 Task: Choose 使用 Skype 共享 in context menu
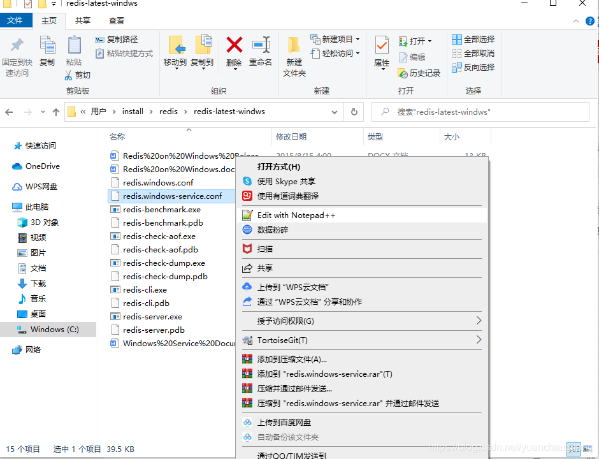click(x=362, y=181)
